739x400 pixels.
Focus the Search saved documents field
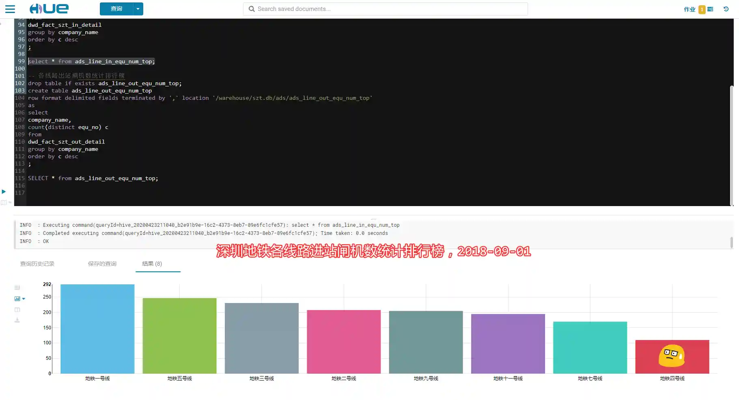point(386,9)
